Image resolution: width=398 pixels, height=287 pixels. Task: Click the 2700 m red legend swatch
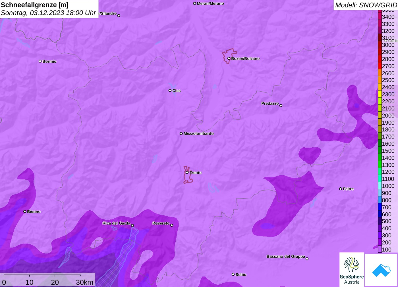[x=380, y=66]
